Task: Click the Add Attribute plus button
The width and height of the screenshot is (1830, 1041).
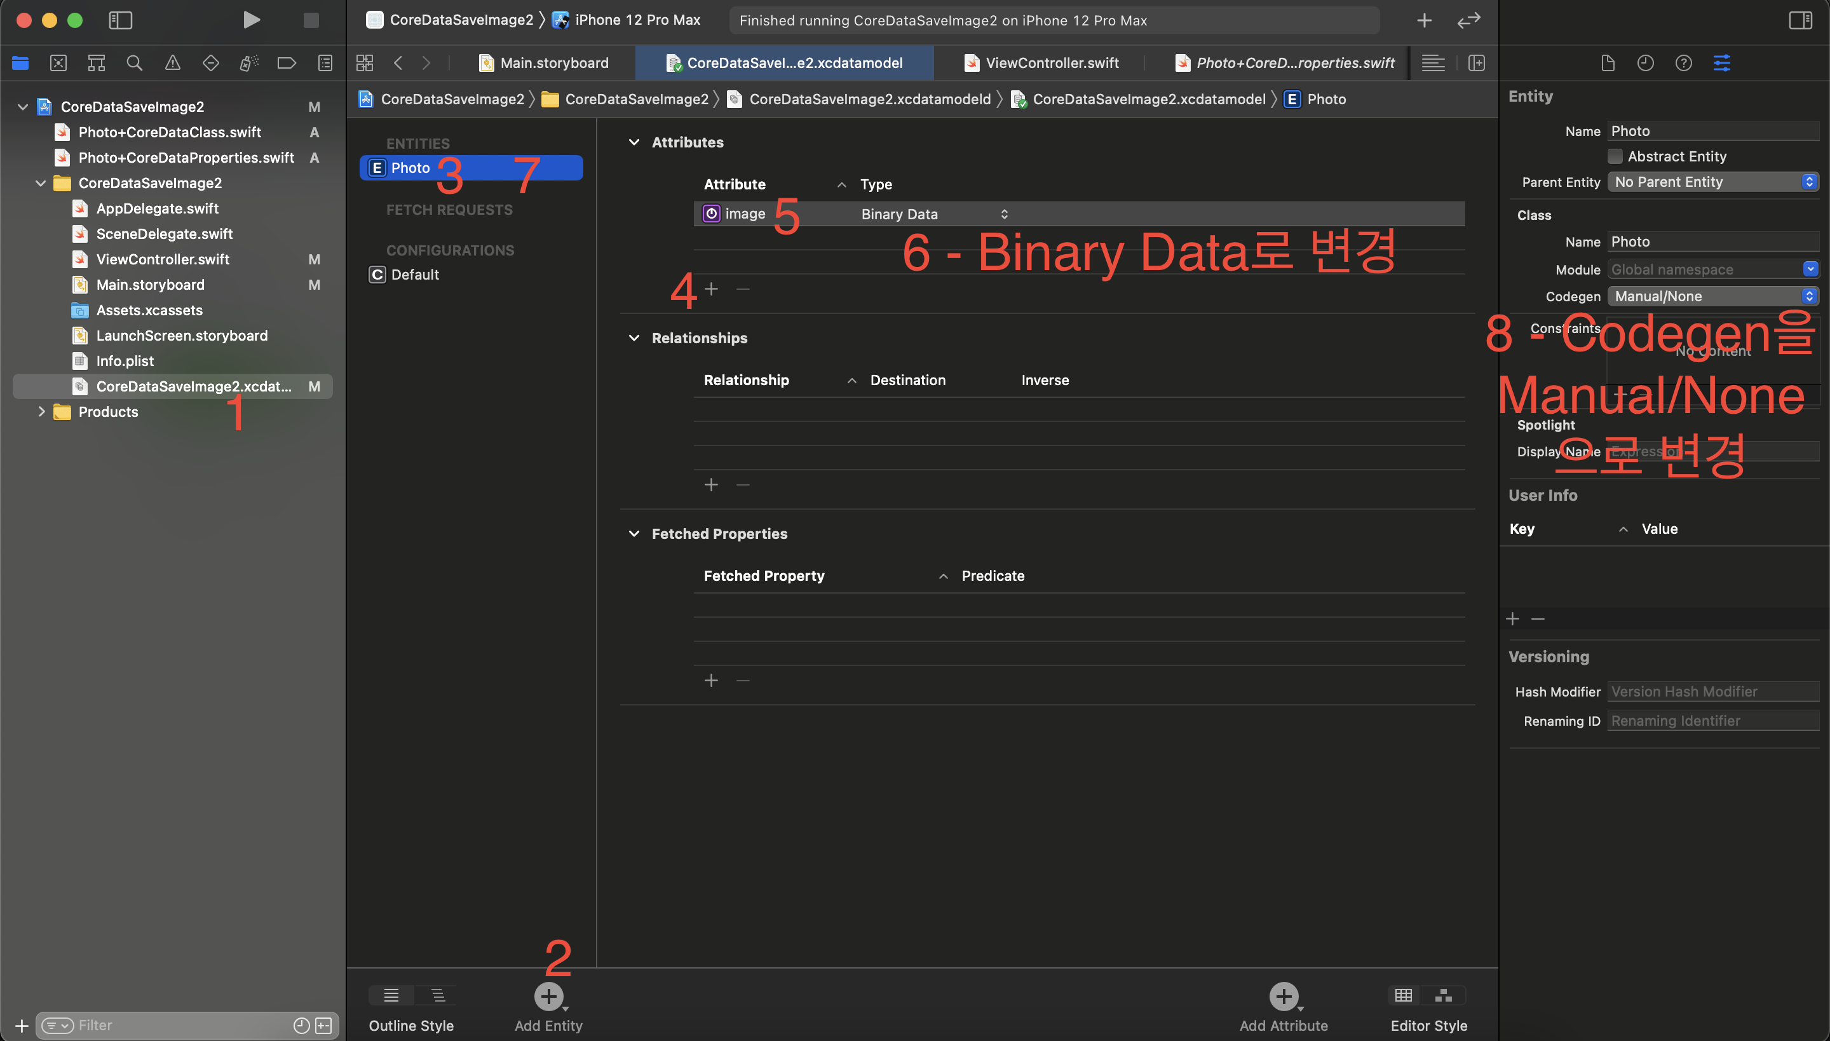Action: click(1283, 996)
